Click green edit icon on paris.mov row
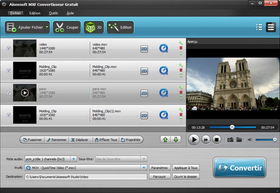This screenshot has height=193, width=280. (x=181, y=87)
